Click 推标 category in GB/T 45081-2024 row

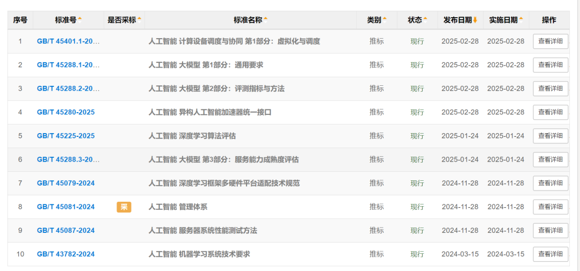pos(376,207)
